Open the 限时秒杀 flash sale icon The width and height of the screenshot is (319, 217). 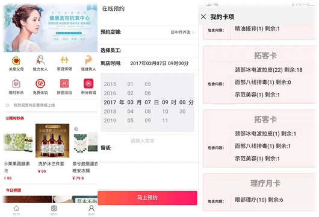pyautogui.click(x=16, y=84)
